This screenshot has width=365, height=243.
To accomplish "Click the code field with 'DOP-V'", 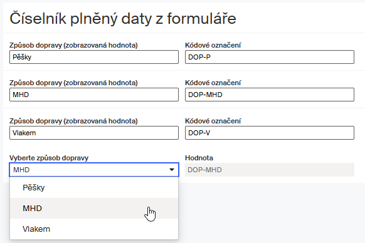I will point(270,133).
